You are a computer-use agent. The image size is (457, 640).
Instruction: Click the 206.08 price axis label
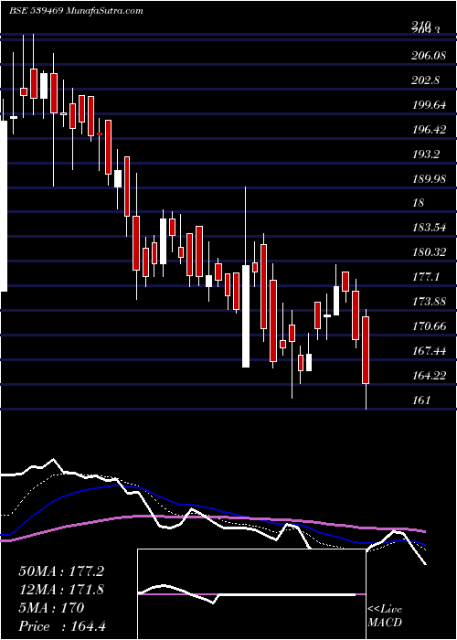pos(428,56)
